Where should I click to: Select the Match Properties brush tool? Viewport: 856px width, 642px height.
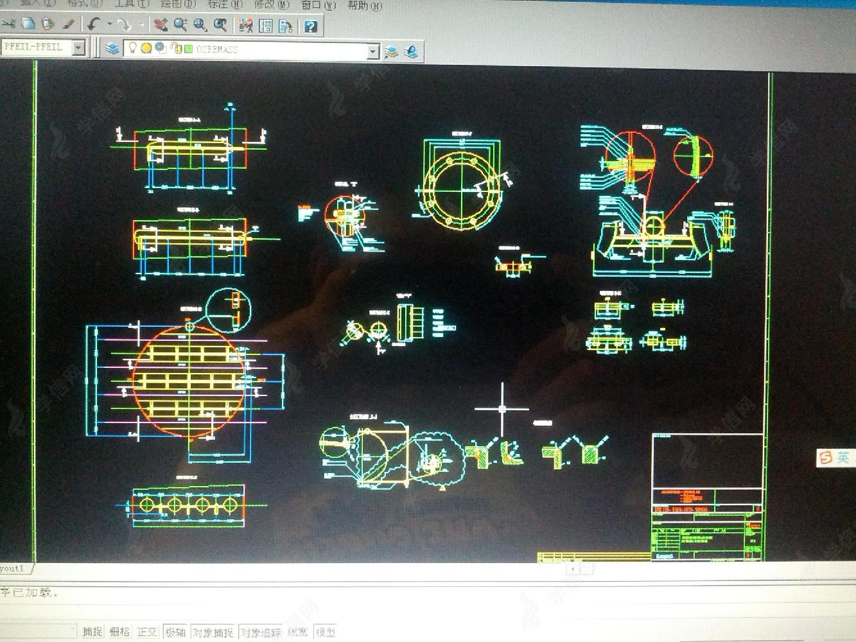(68, 24)
